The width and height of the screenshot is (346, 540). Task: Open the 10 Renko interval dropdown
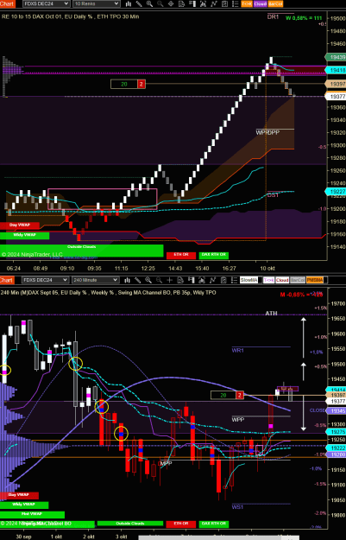97,3
